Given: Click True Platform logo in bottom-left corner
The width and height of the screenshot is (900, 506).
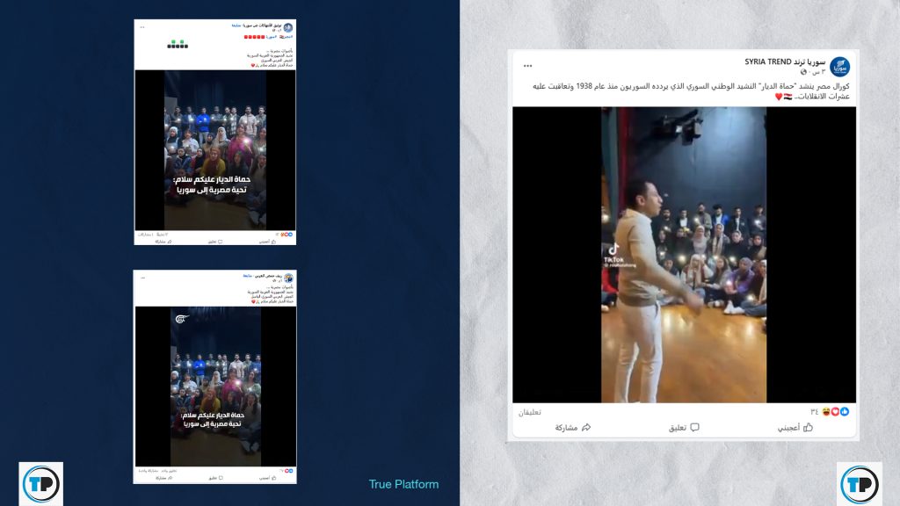Looking at the screenshot, I should (41, 483).
